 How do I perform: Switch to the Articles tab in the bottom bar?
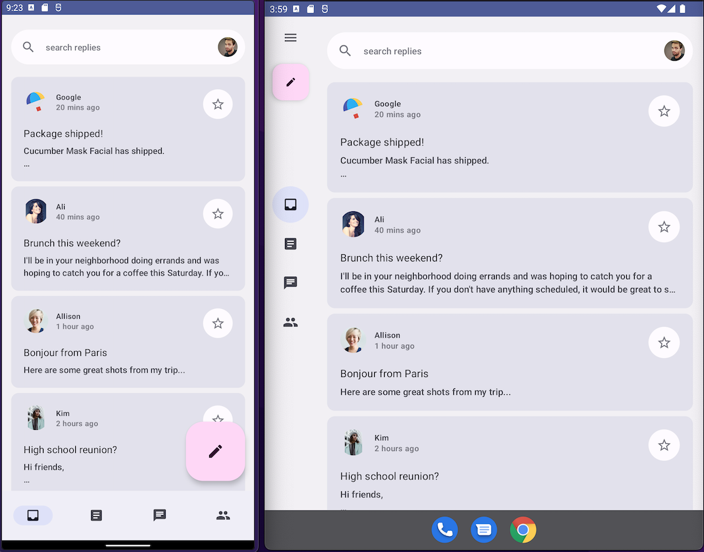(96, 516)
